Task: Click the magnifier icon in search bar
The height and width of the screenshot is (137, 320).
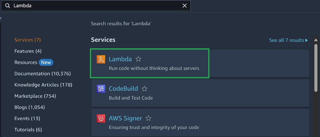Action: coord(8,6)
